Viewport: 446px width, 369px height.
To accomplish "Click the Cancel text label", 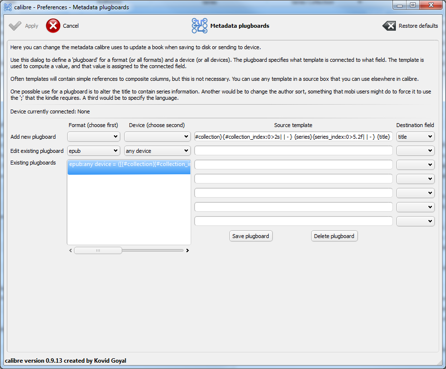I will (x=71, y=26).
